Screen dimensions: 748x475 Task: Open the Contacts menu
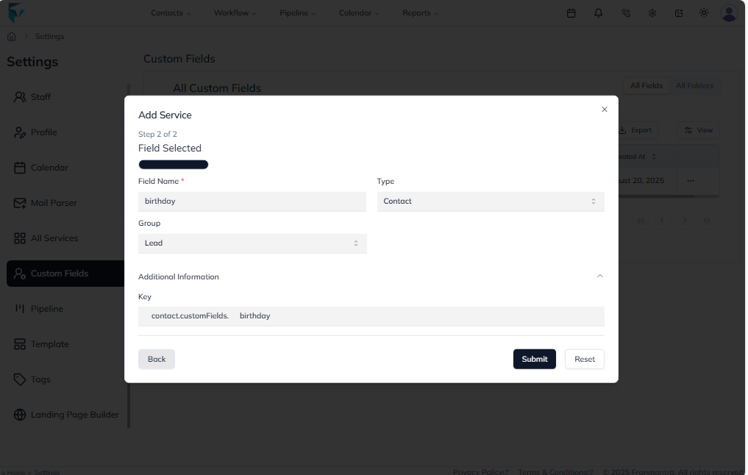click(168, 12)
